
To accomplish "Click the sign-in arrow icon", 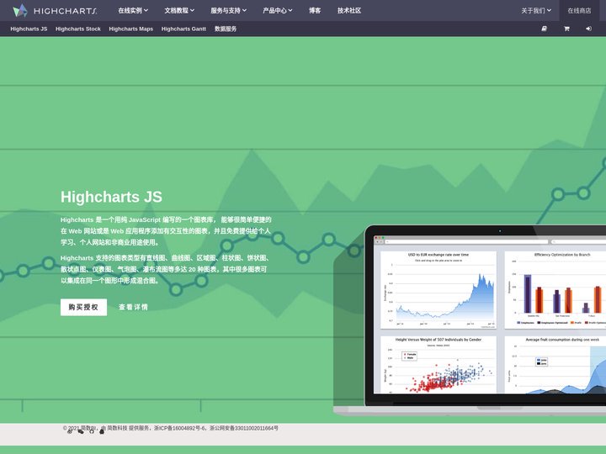I will click(x=588, y=29).
